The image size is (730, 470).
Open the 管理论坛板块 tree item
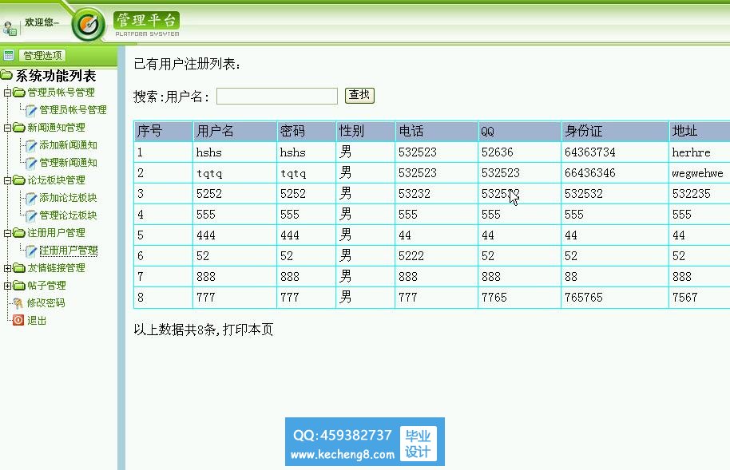point(69,215)
